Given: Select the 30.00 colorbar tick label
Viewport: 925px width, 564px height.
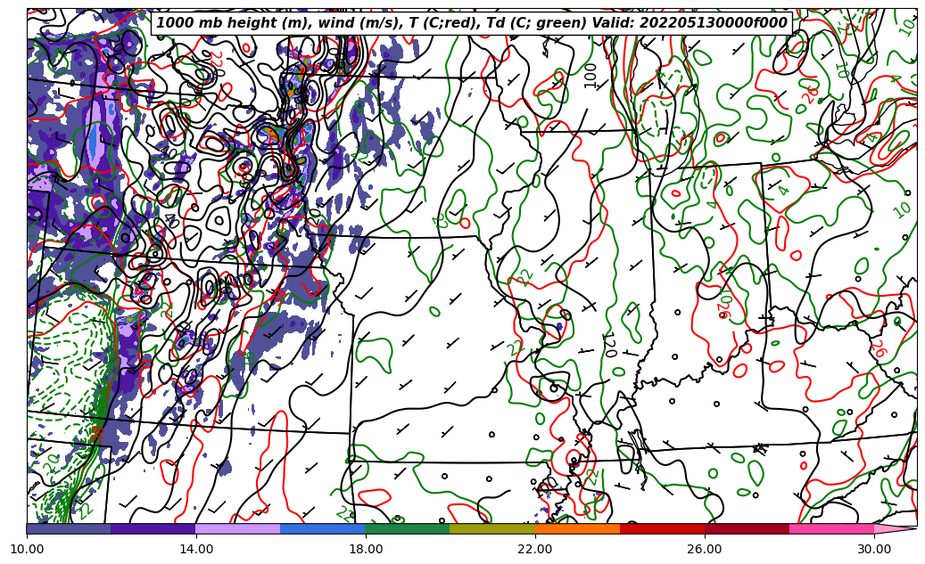Looking at the screenshot, I should (x=874, y=549).
